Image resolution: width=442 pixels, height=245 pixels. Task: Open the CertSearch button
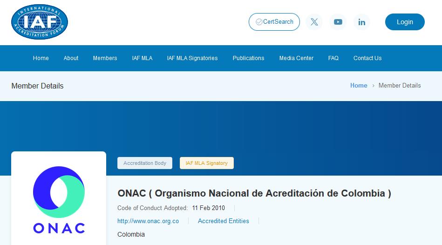point(274,22)
